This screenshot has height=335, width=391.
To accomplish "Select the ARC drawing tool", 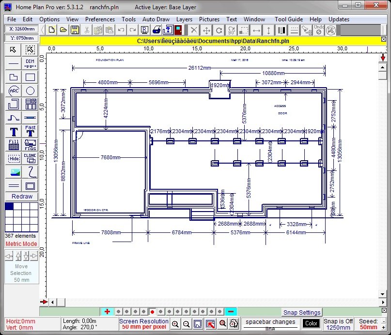I will coord(14,91).
